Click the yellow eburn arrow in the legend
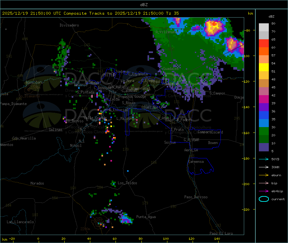 coord(264,175)
